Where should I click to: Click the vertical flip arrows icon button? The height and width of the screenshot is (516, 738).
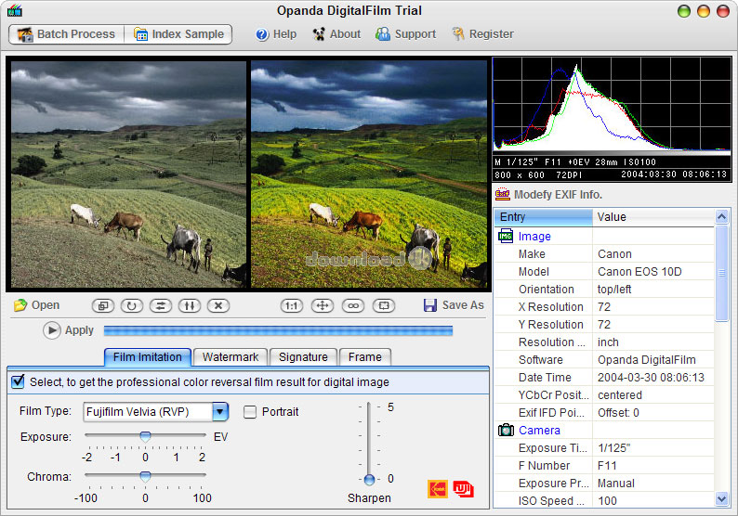190,306
